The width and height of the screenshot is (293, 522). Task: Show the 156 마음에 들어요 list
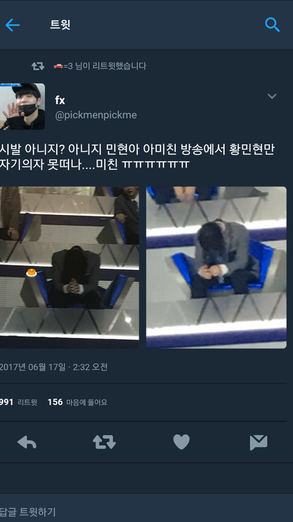pyautogui.click(x=78, y=402)
